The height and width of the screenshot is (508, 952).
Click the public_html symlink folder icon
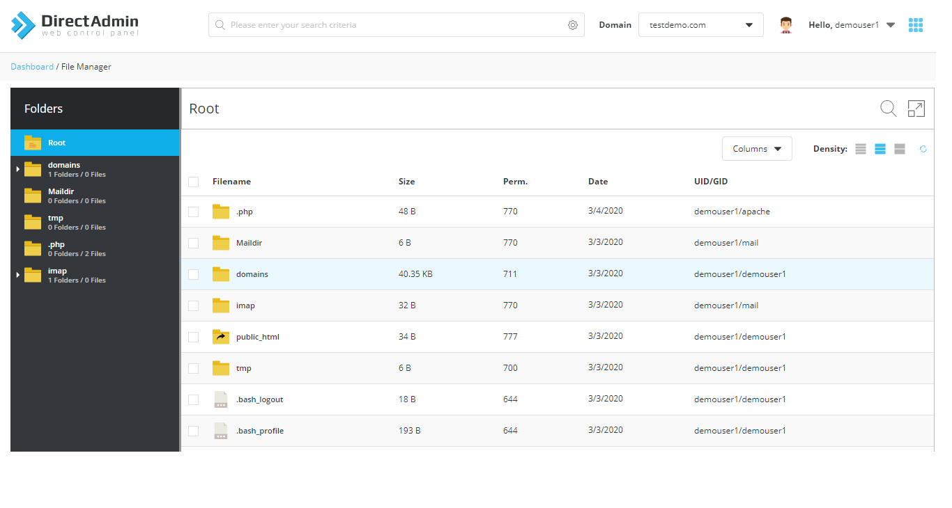click(221, 337)
